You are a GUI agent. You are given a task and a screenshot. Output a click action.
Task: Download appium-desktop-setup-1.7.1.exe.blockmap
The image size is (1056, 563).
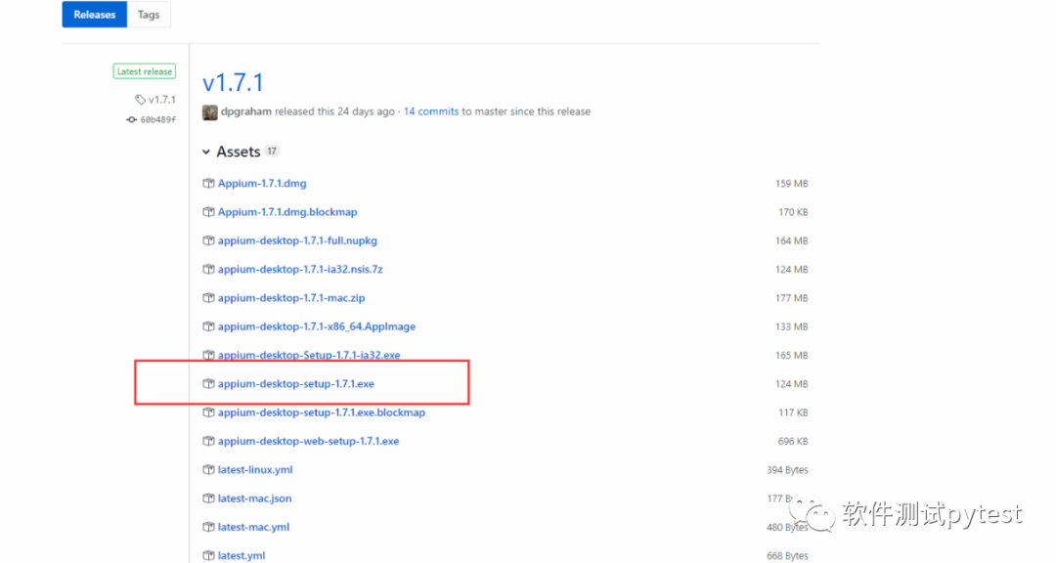tap(322, 412)
